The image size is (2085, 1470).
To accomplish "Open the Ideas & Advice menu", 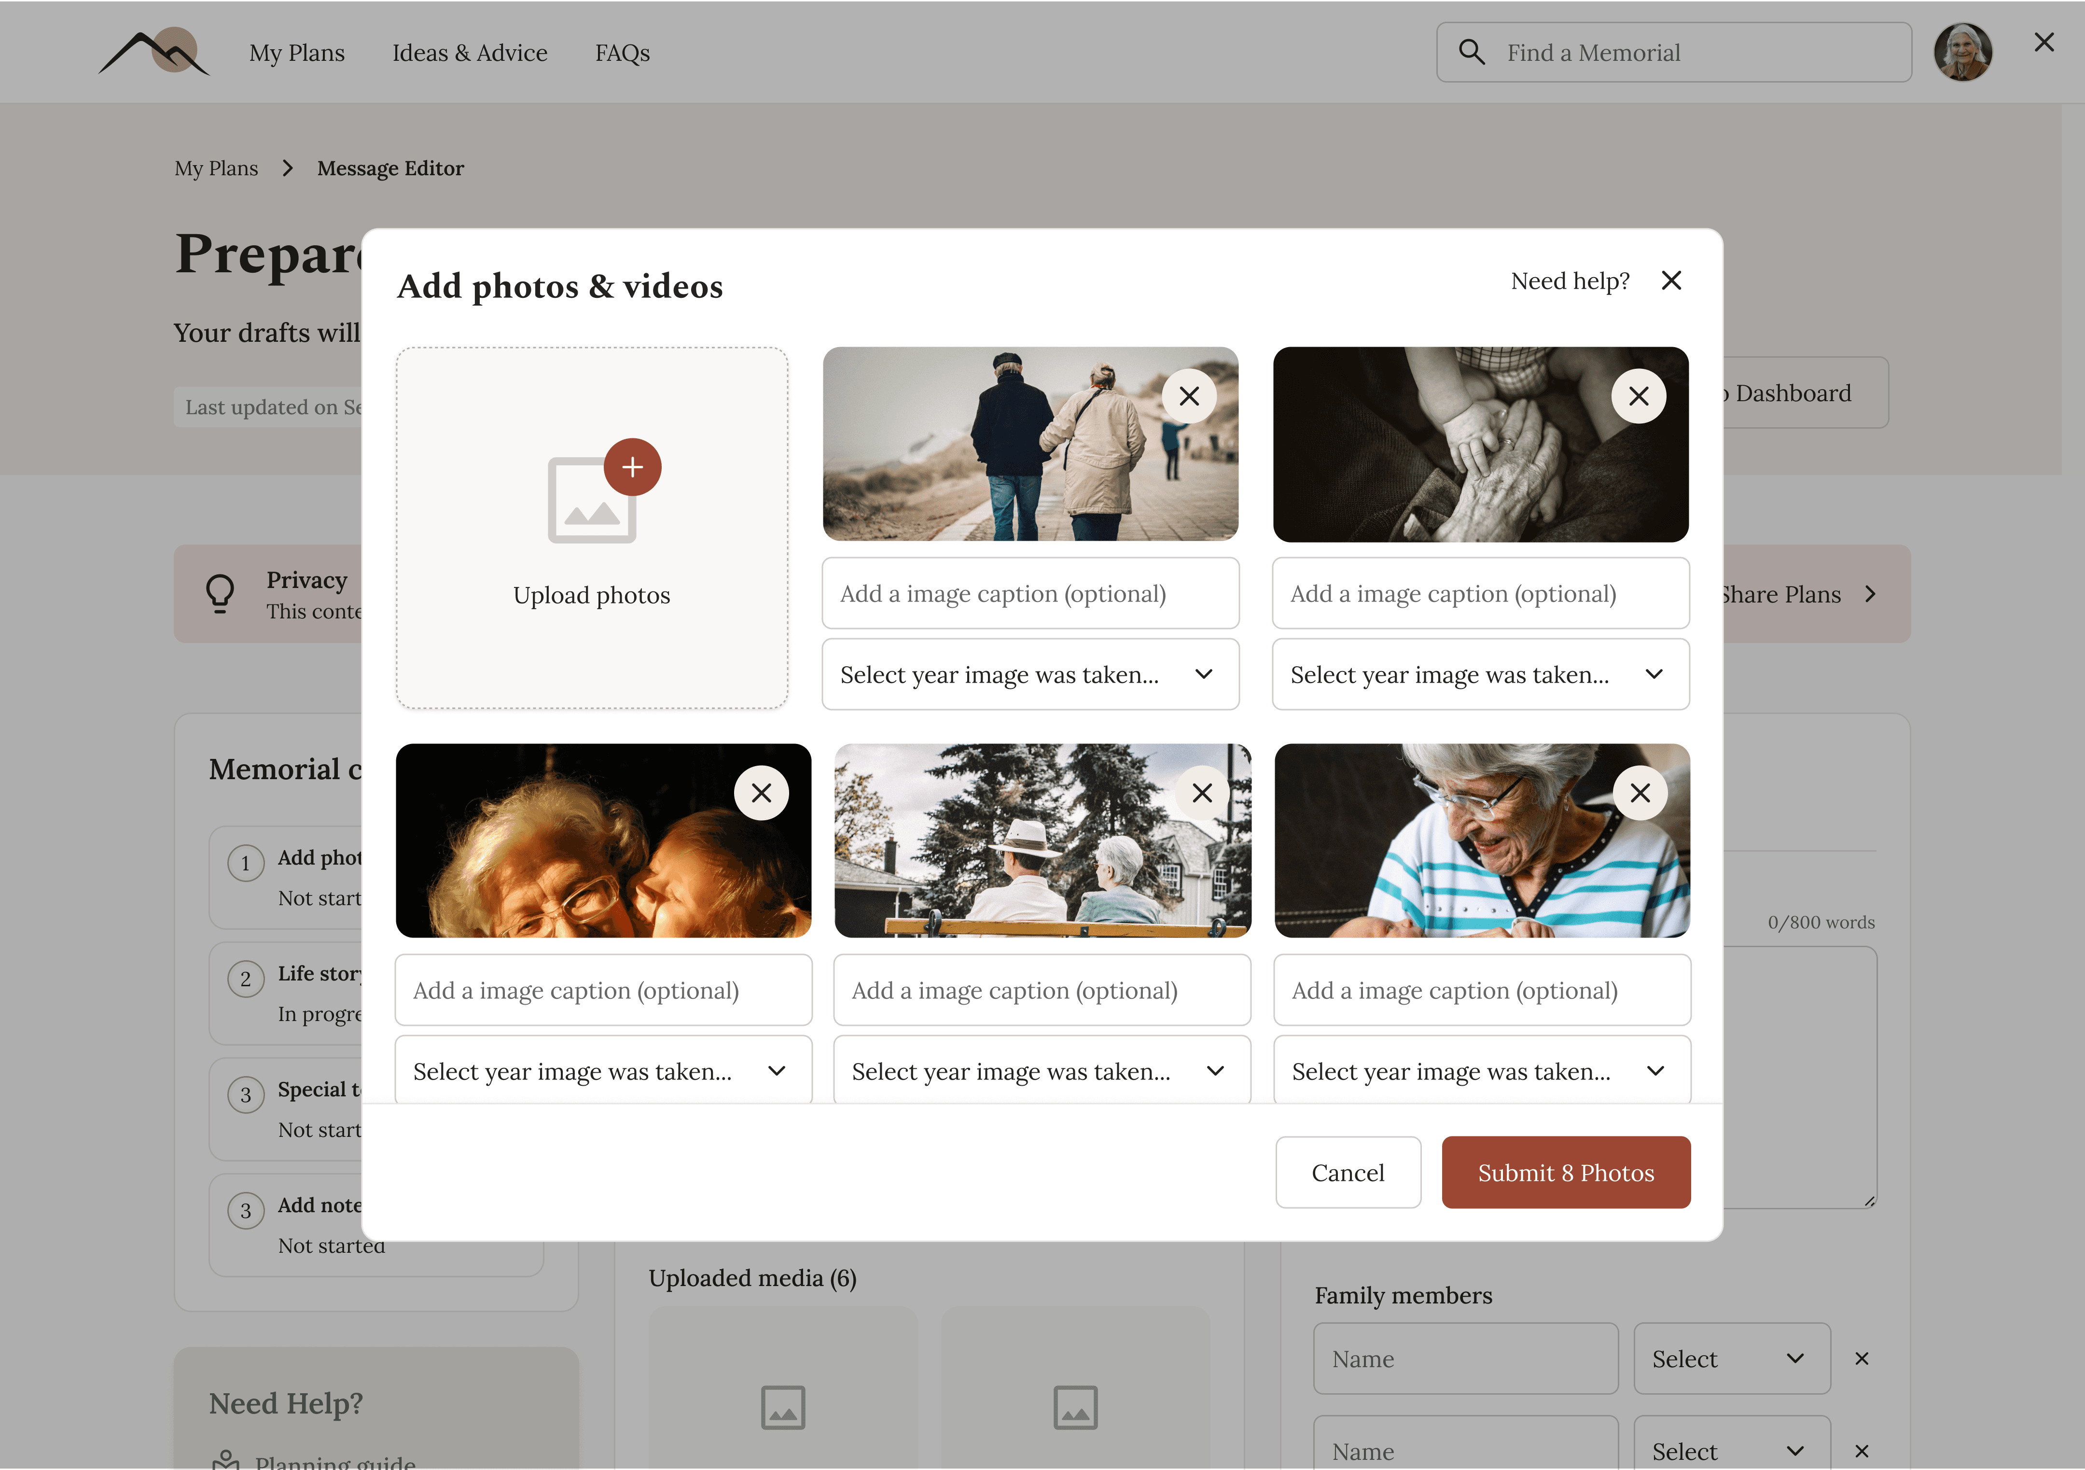I will [470, 53].
